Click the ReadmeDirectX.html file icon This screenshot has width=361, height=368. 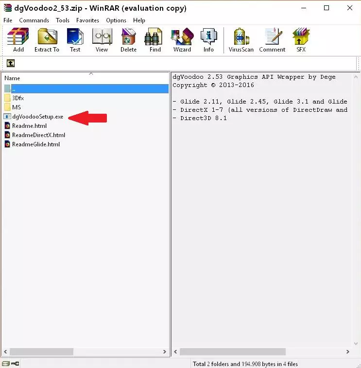[x=7, y=135]
